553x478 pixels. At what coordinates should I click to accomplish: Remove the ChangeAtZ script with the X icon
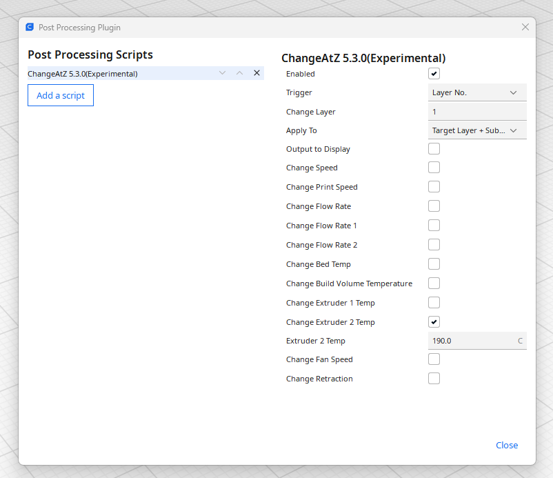click(x=257, y=72)
